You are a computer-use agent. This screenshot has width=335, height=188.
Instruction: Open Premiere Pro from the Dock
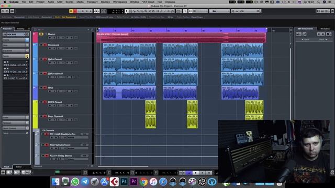[134, 182]
